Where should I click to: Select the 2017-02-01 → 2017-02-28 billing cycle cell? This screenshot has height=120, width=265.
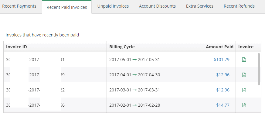145,105
